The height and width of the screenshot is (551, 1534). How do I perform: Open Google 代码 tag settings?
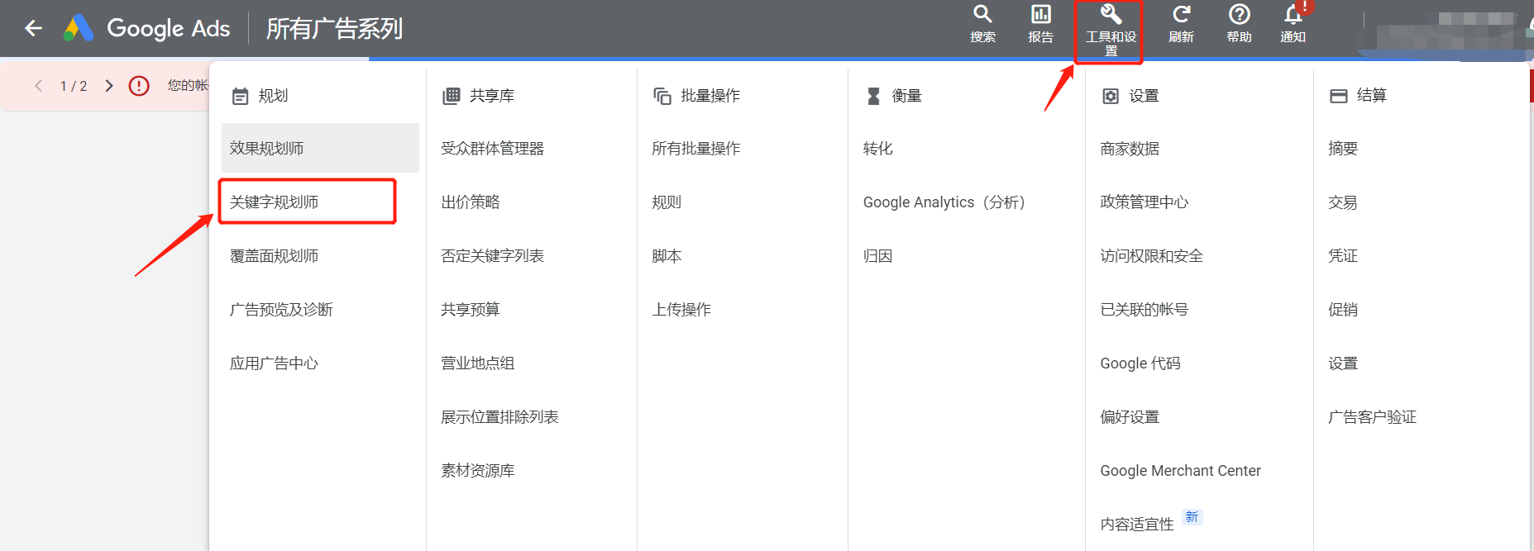[x=1140, y=363]
